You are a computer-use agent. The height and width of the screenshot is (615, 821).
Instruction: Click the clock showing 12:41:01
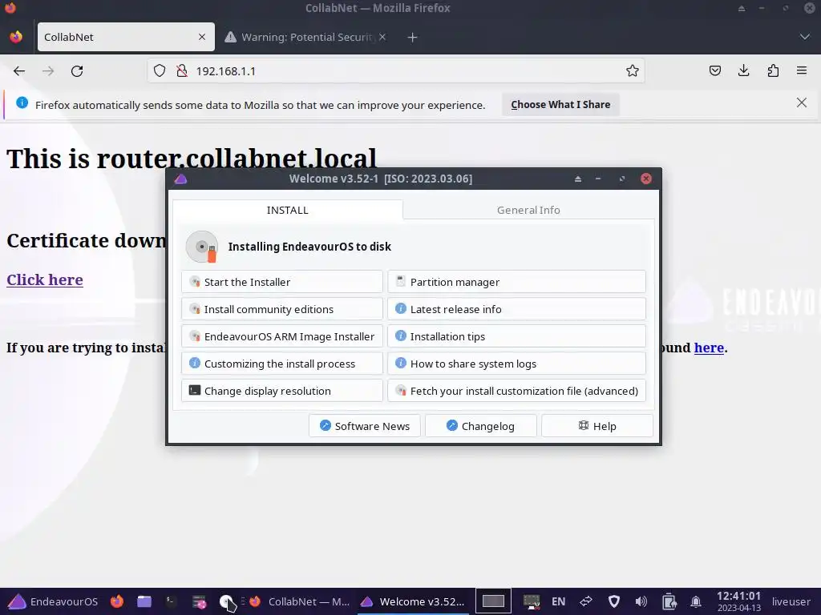pyautogui.click(x=738, y=601)
